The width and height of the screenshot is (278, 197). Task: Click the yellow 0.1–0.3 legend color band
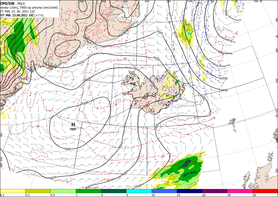[x=13, y=191]
